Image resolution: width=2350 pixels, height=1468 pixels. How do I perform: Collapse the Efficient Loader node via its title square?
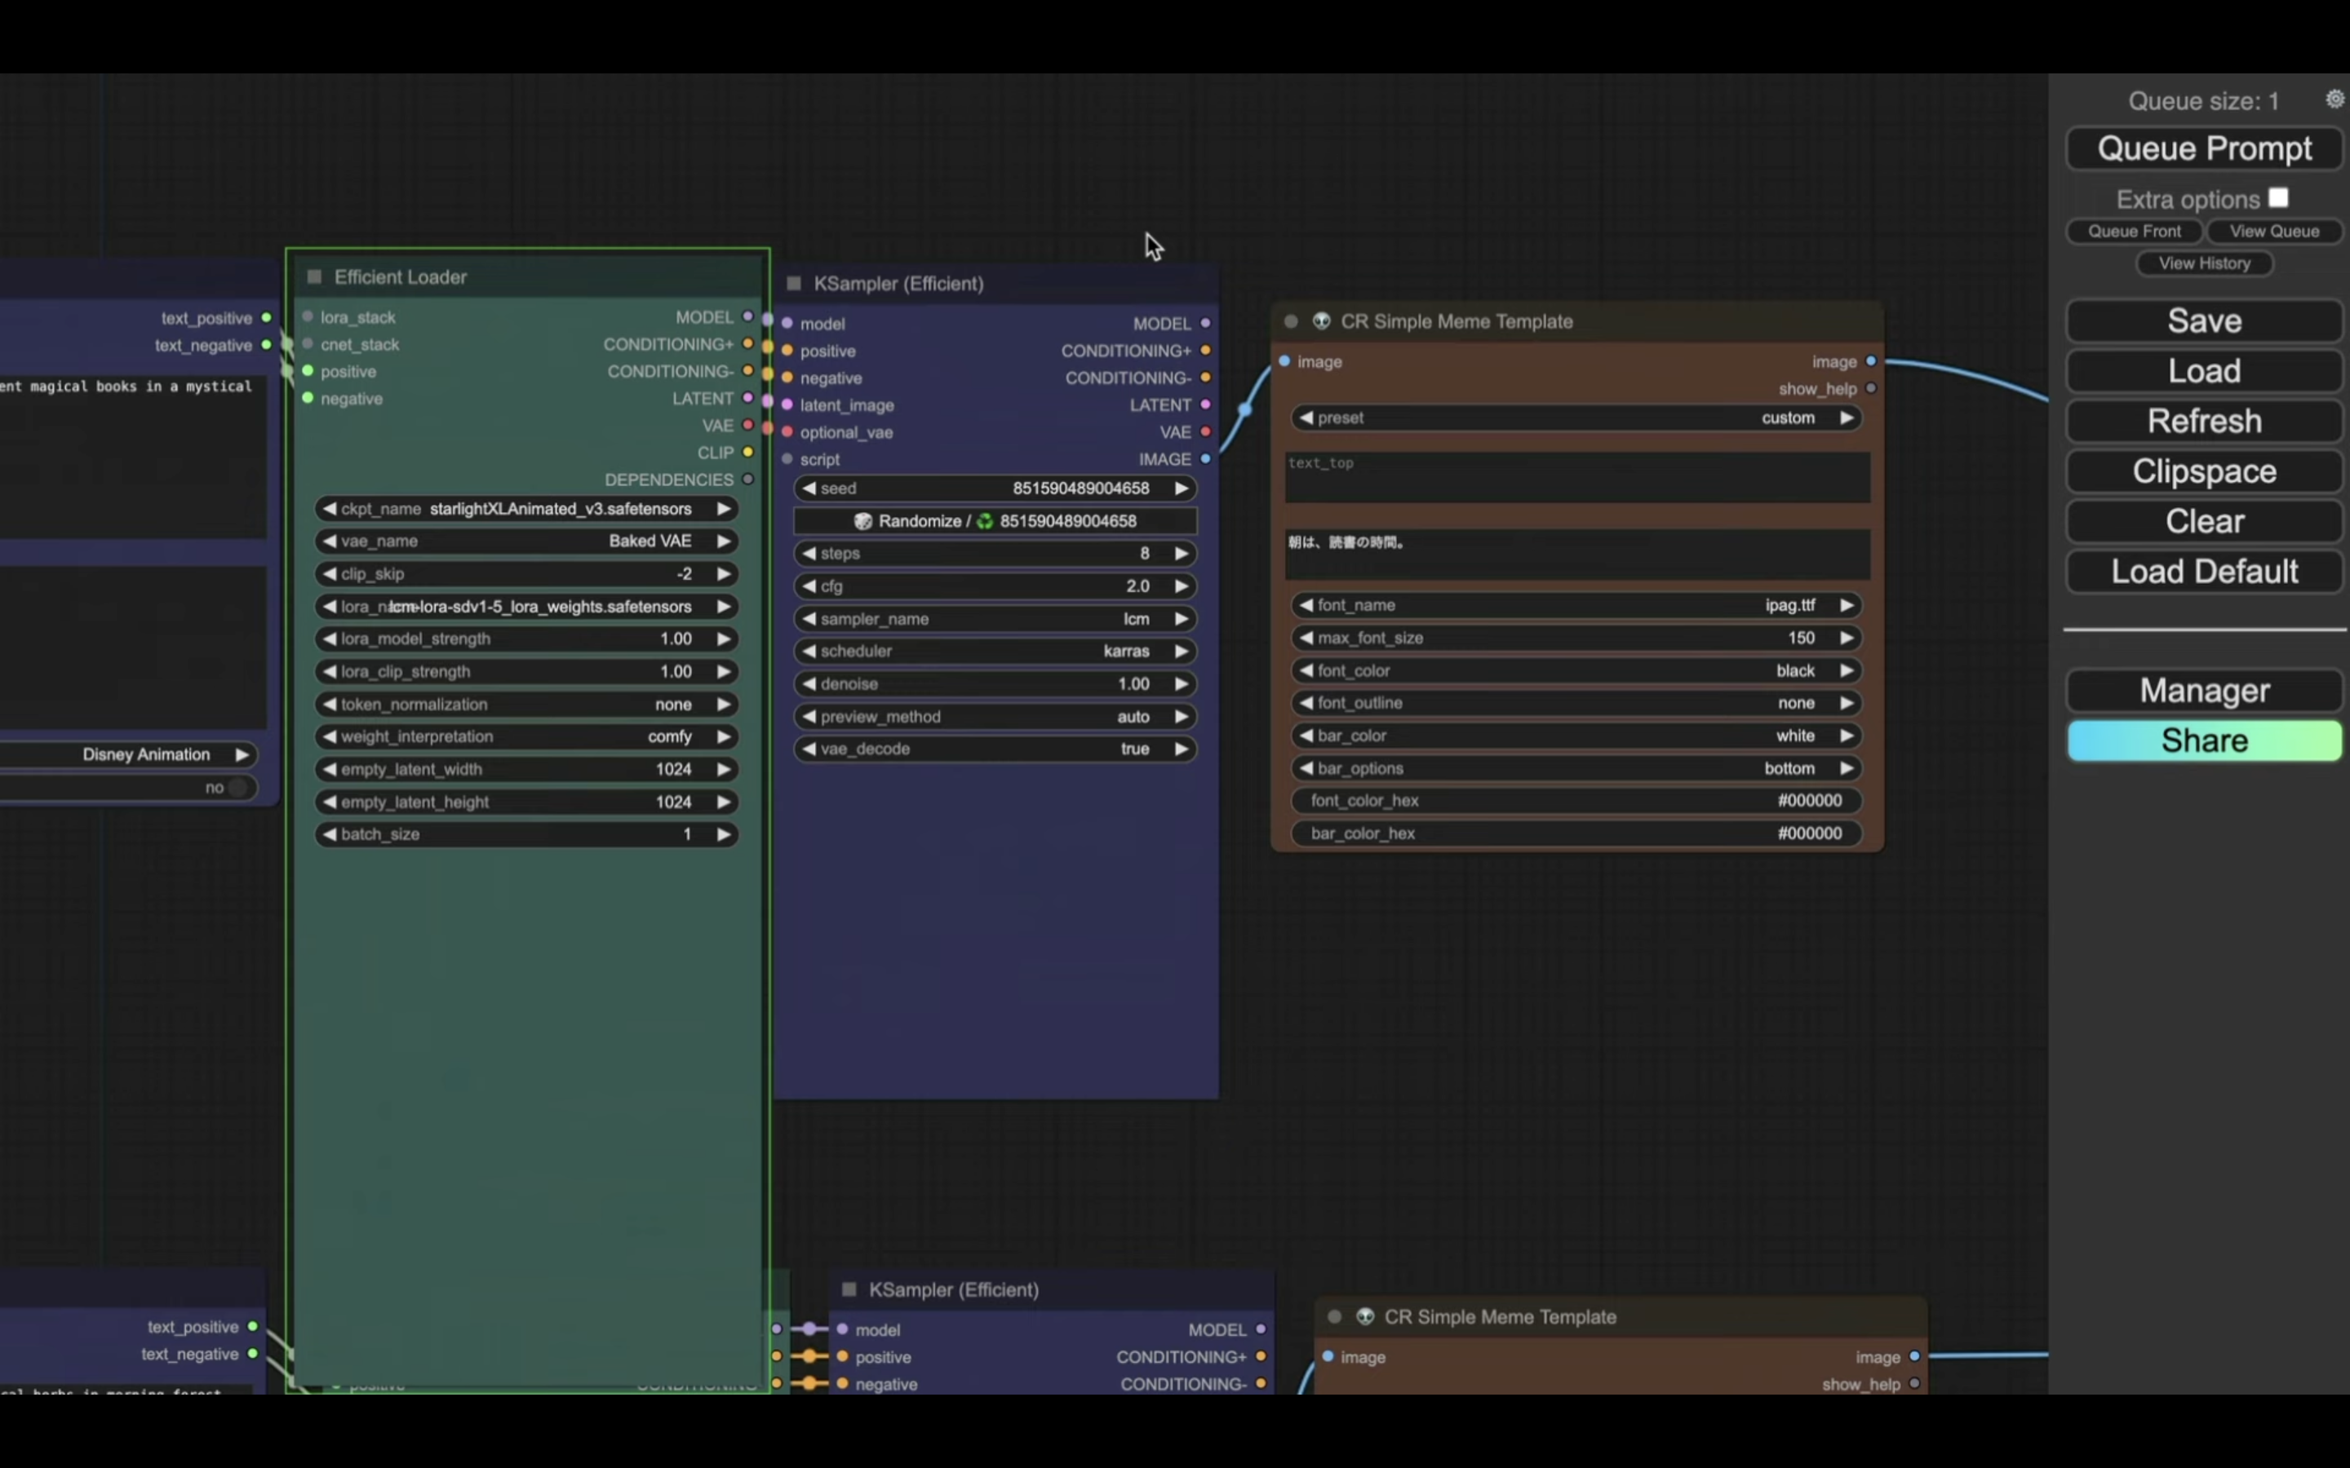[315, 276]
